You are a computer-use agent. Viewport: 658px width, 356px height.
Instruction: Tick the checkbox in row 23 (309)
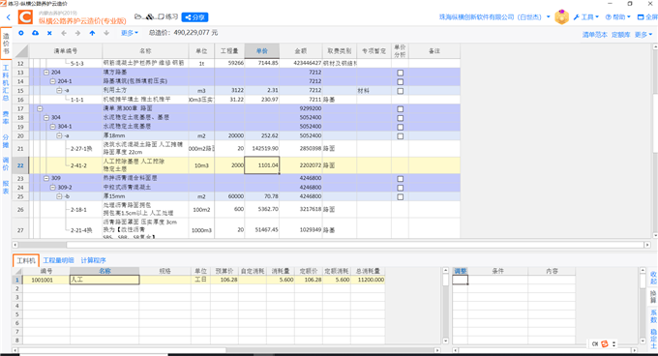click(x=400, y=179)
